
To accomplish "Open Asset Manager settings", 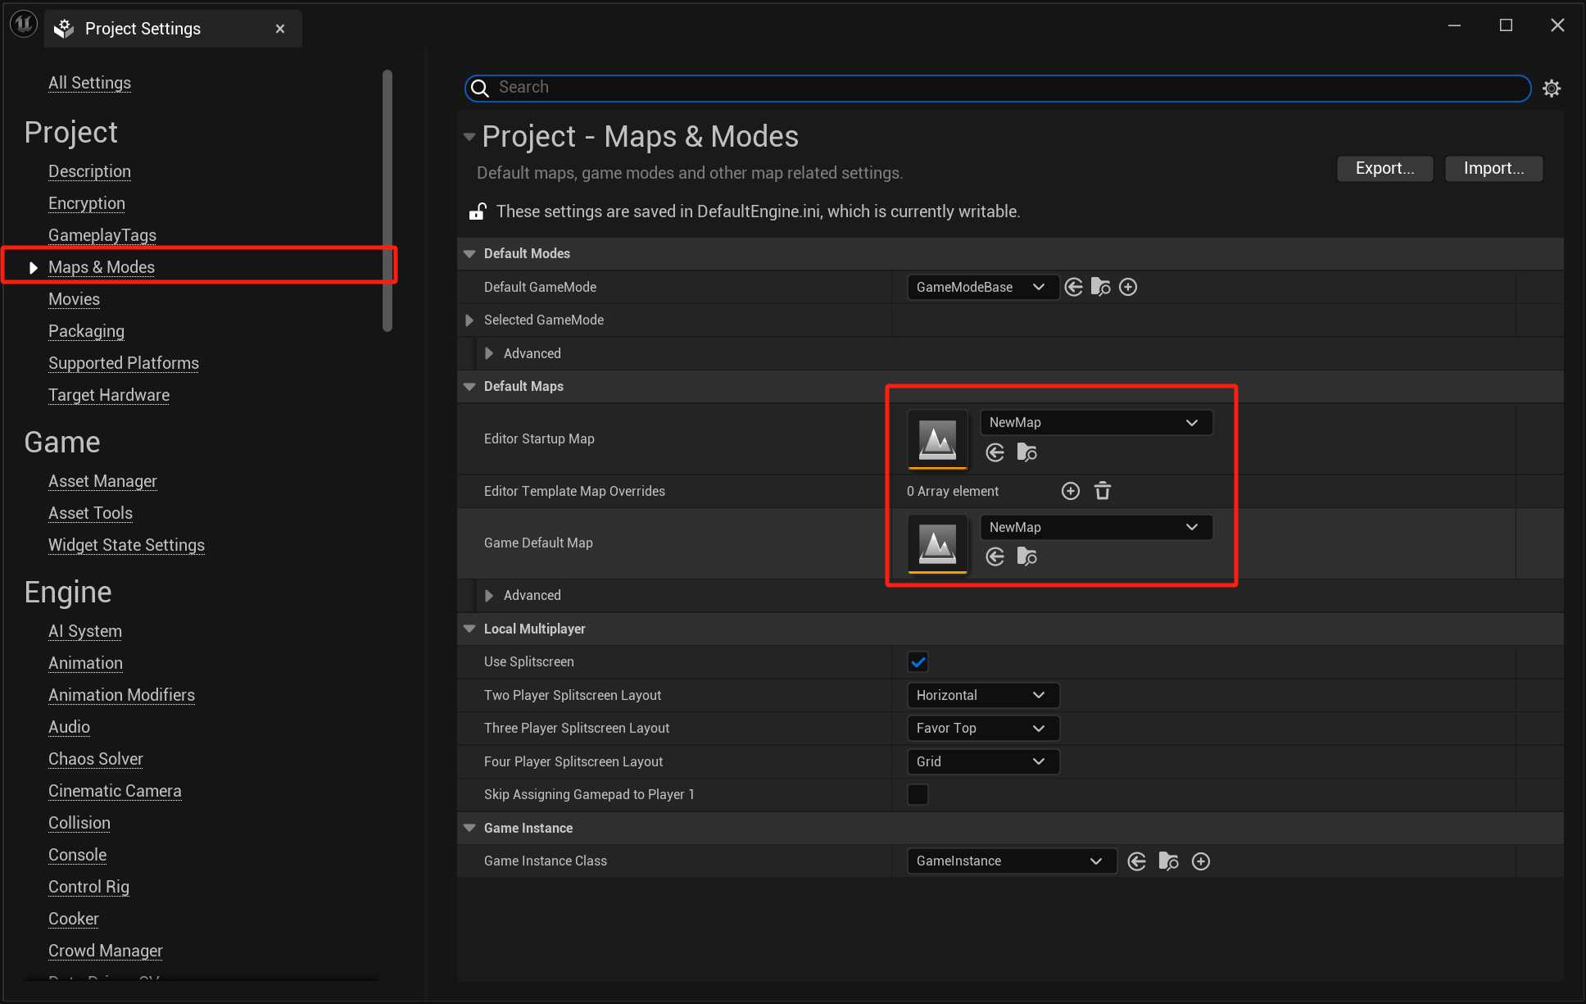I will (102, 481).
